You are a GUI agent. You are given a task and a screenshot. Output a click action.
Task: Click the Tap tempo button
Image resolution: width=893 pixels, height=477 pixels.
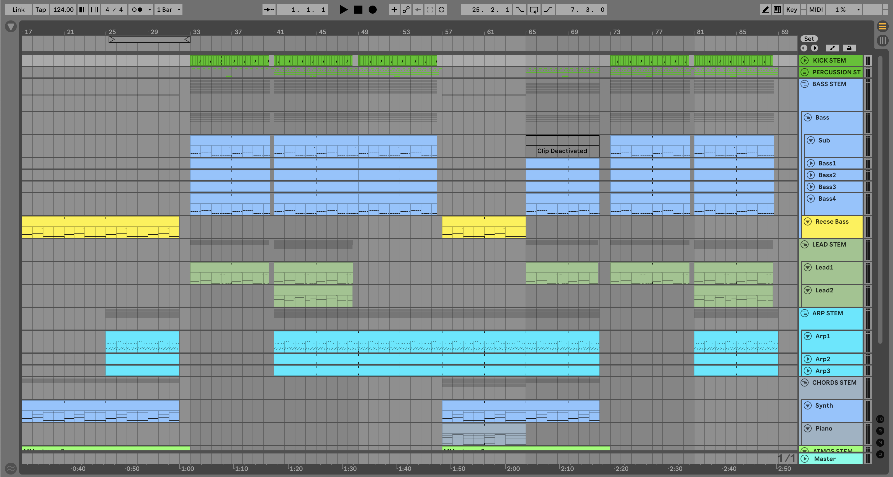tap(41, 10)
